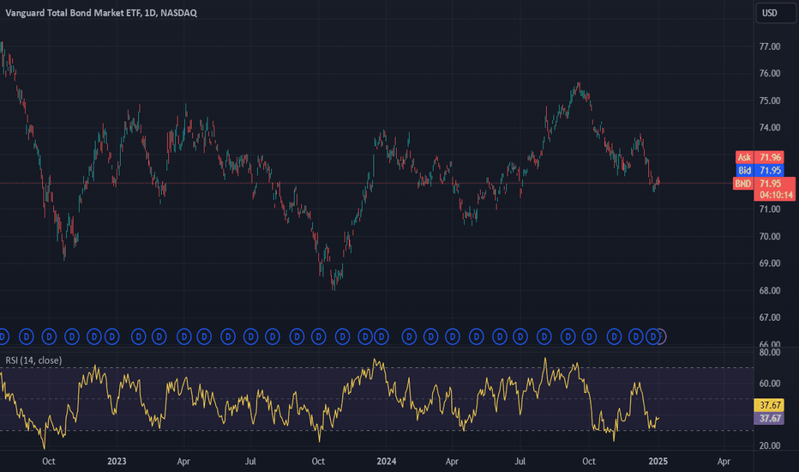Click the 71.00 price axis label
The image size is (799, 472).
click(x=770, y=209)
